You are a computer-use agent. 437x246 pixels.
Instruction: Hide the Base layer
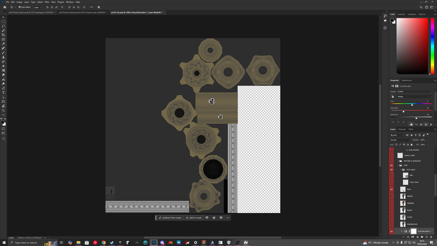pyautogui.click(x=391, y=189)
